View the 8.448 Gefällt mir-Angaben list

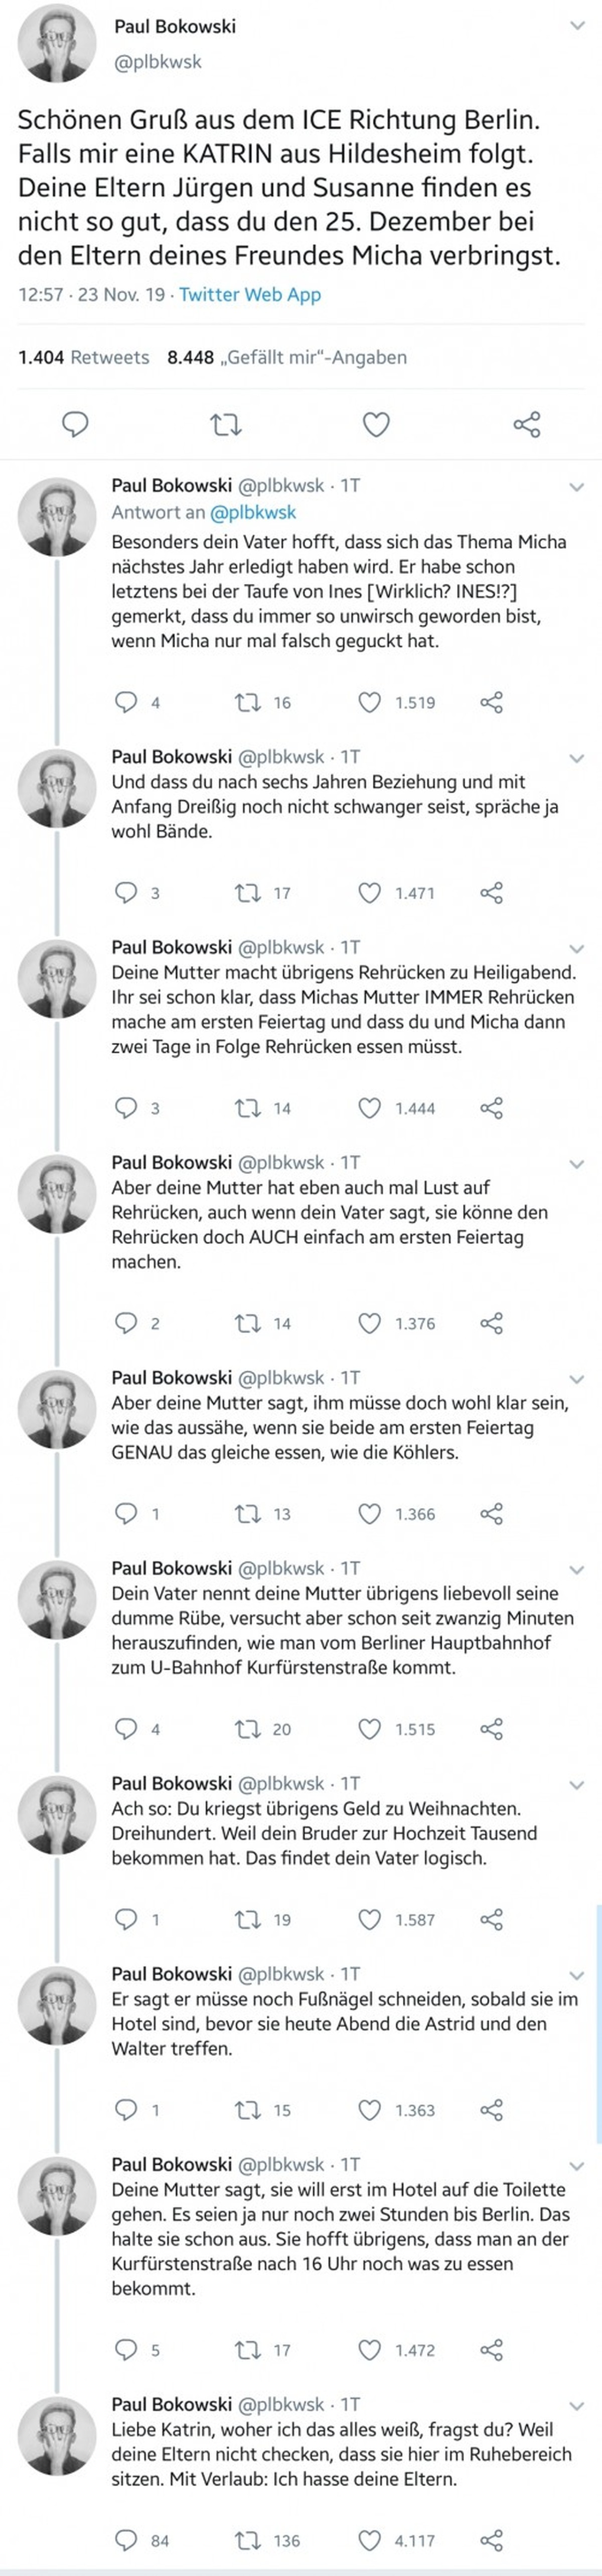point(287,357)
